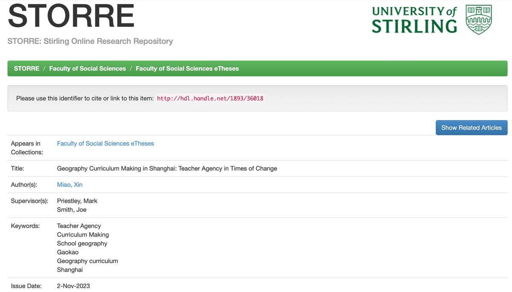Click keyword School geography
The height and width of the screenshot is (292, 512).
(x=82, y=243)
